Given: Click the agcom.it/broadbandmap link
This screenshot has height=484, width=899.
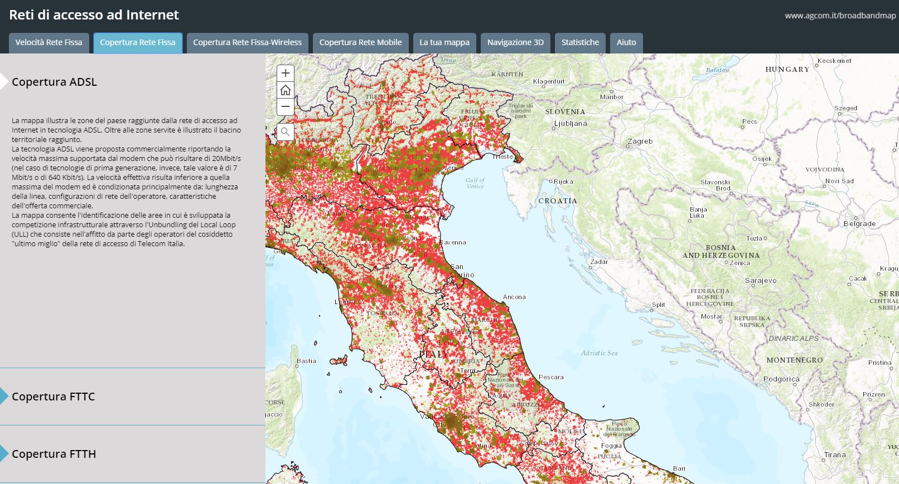Looking at the screenshot, I should point(840,16).
